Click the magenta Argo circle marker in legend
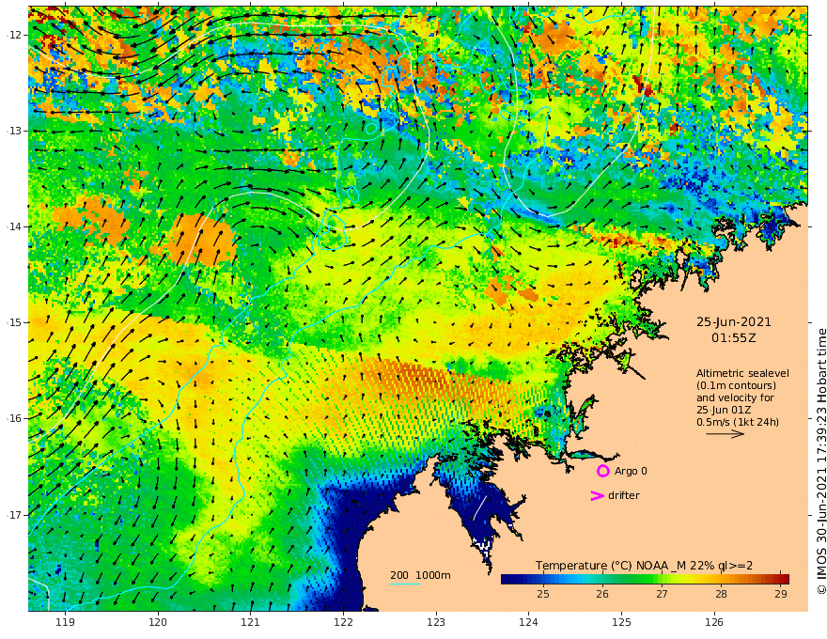827x639 pixels. [602, 471]
